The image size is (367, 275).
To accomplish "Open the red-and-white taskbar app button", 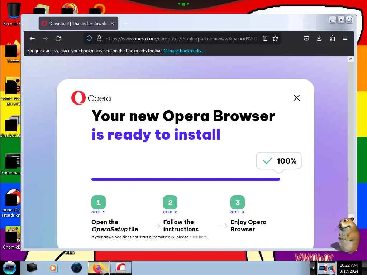I will tap(121, 268).
